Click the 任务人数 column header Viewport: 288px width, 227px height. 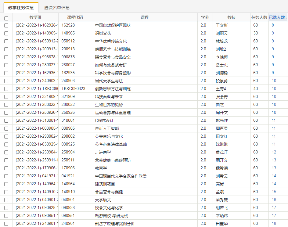coord(259,17)
